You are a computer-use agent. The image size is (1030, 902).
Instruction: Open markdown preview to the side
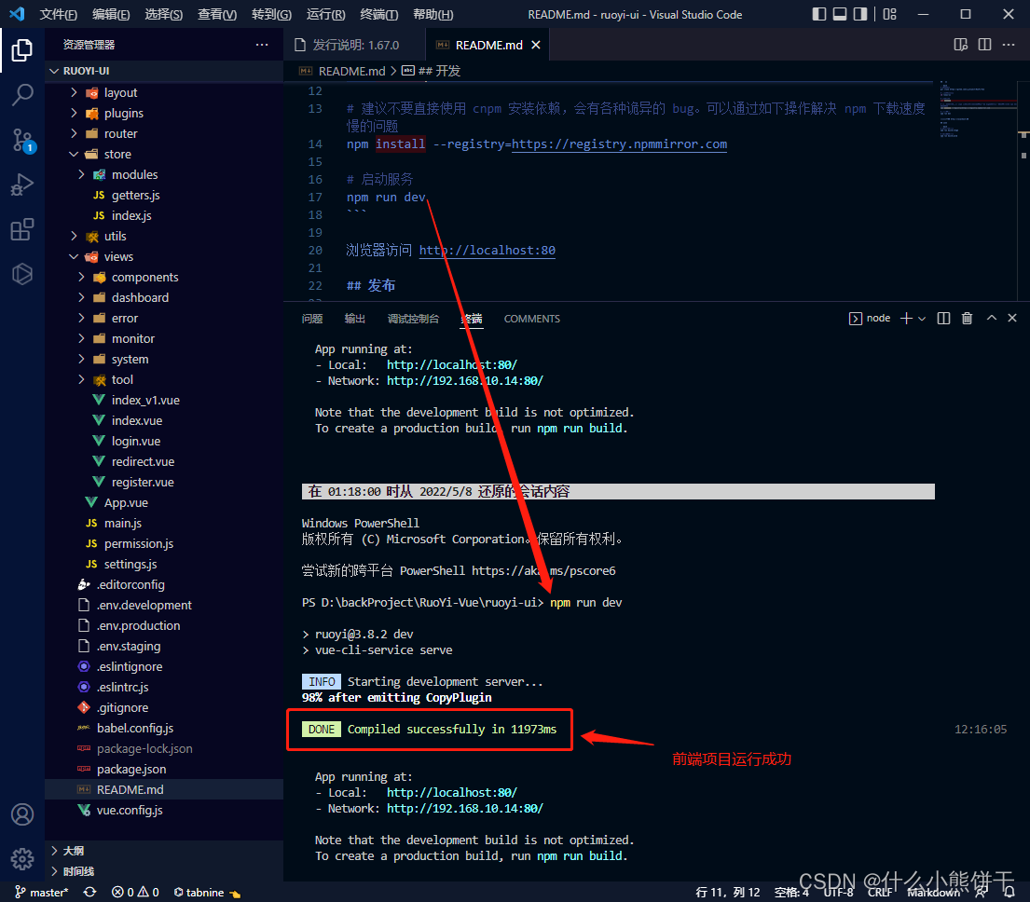click(960, 45)
